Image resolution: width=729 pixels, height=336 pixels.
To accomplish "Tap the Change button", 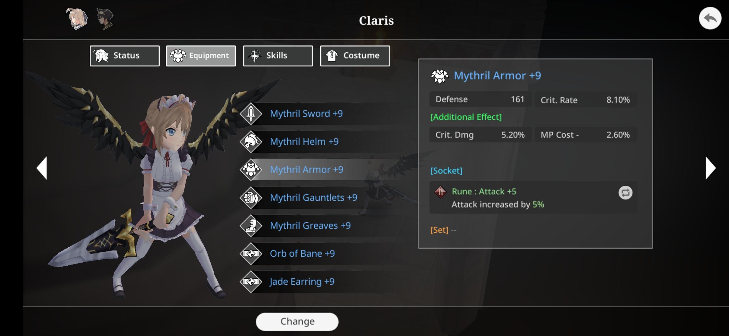I will [x=297, y=322].
